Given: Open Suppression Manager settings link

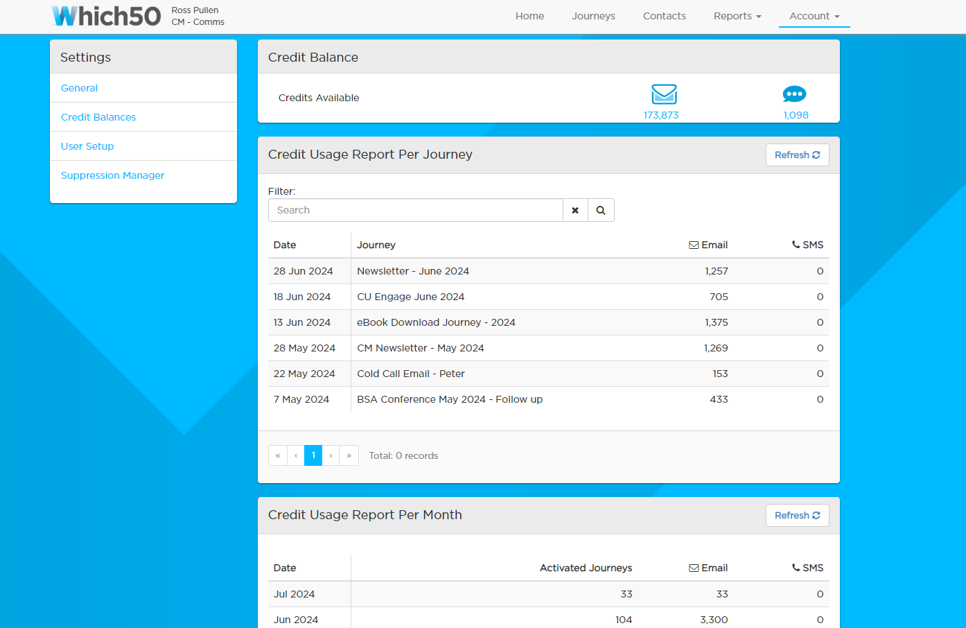Looking at the screenshot, I should point(112,175).
